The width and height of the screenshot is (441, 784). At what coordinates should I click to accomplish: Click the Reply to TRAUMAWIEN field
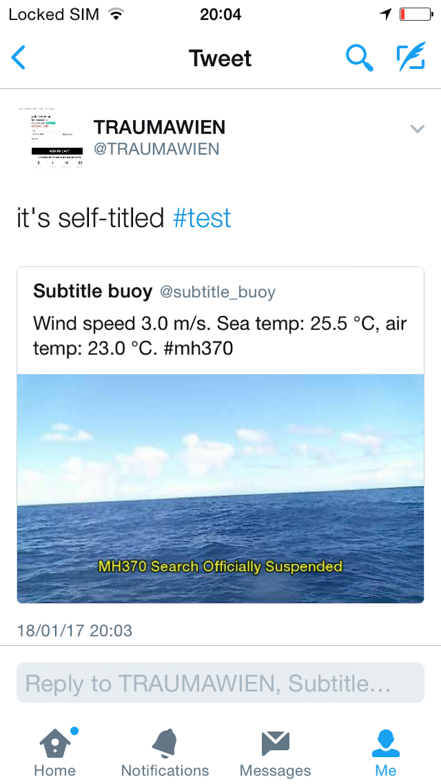pos(220,683)
